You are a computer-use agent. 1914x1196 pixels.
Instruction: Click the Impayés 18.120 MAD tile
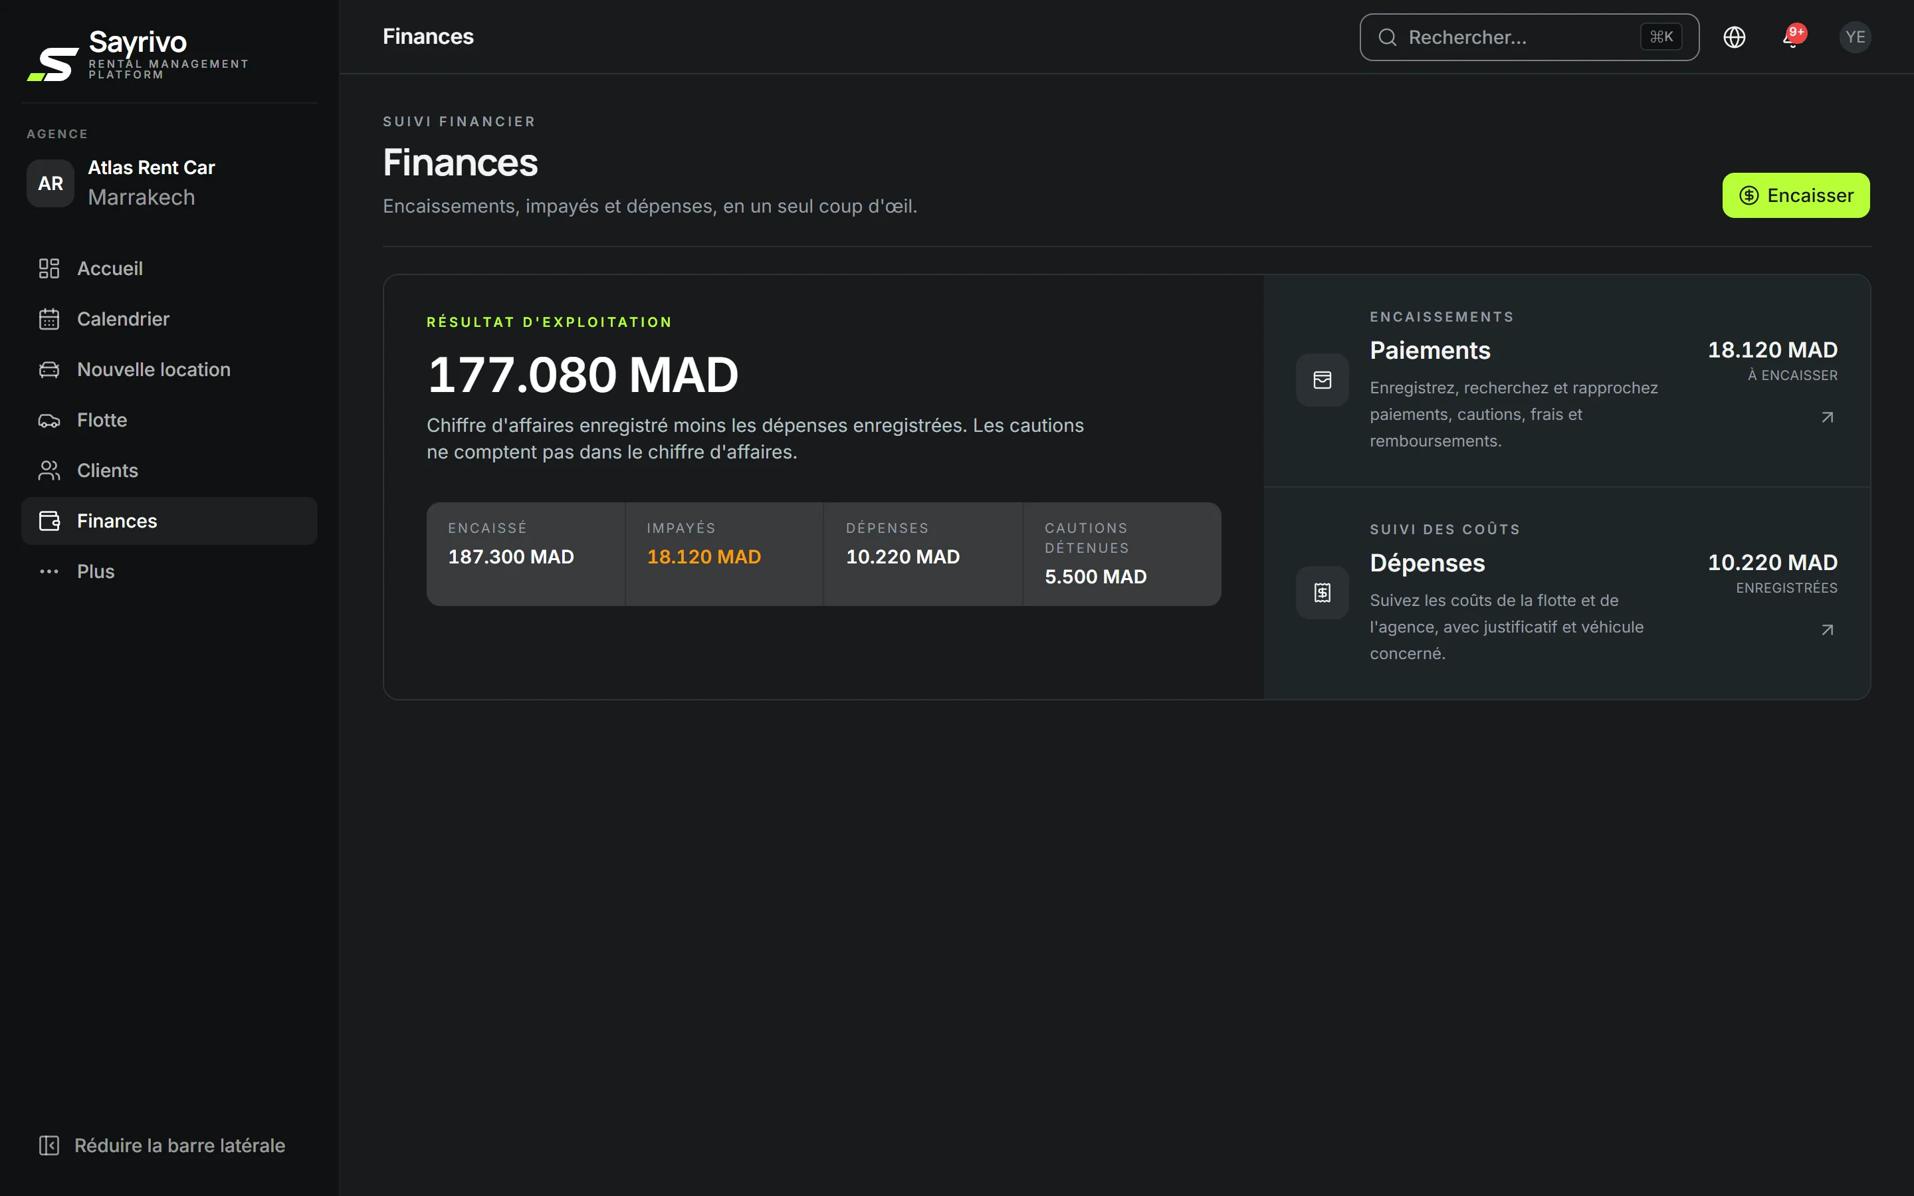[x=724, y=553]
